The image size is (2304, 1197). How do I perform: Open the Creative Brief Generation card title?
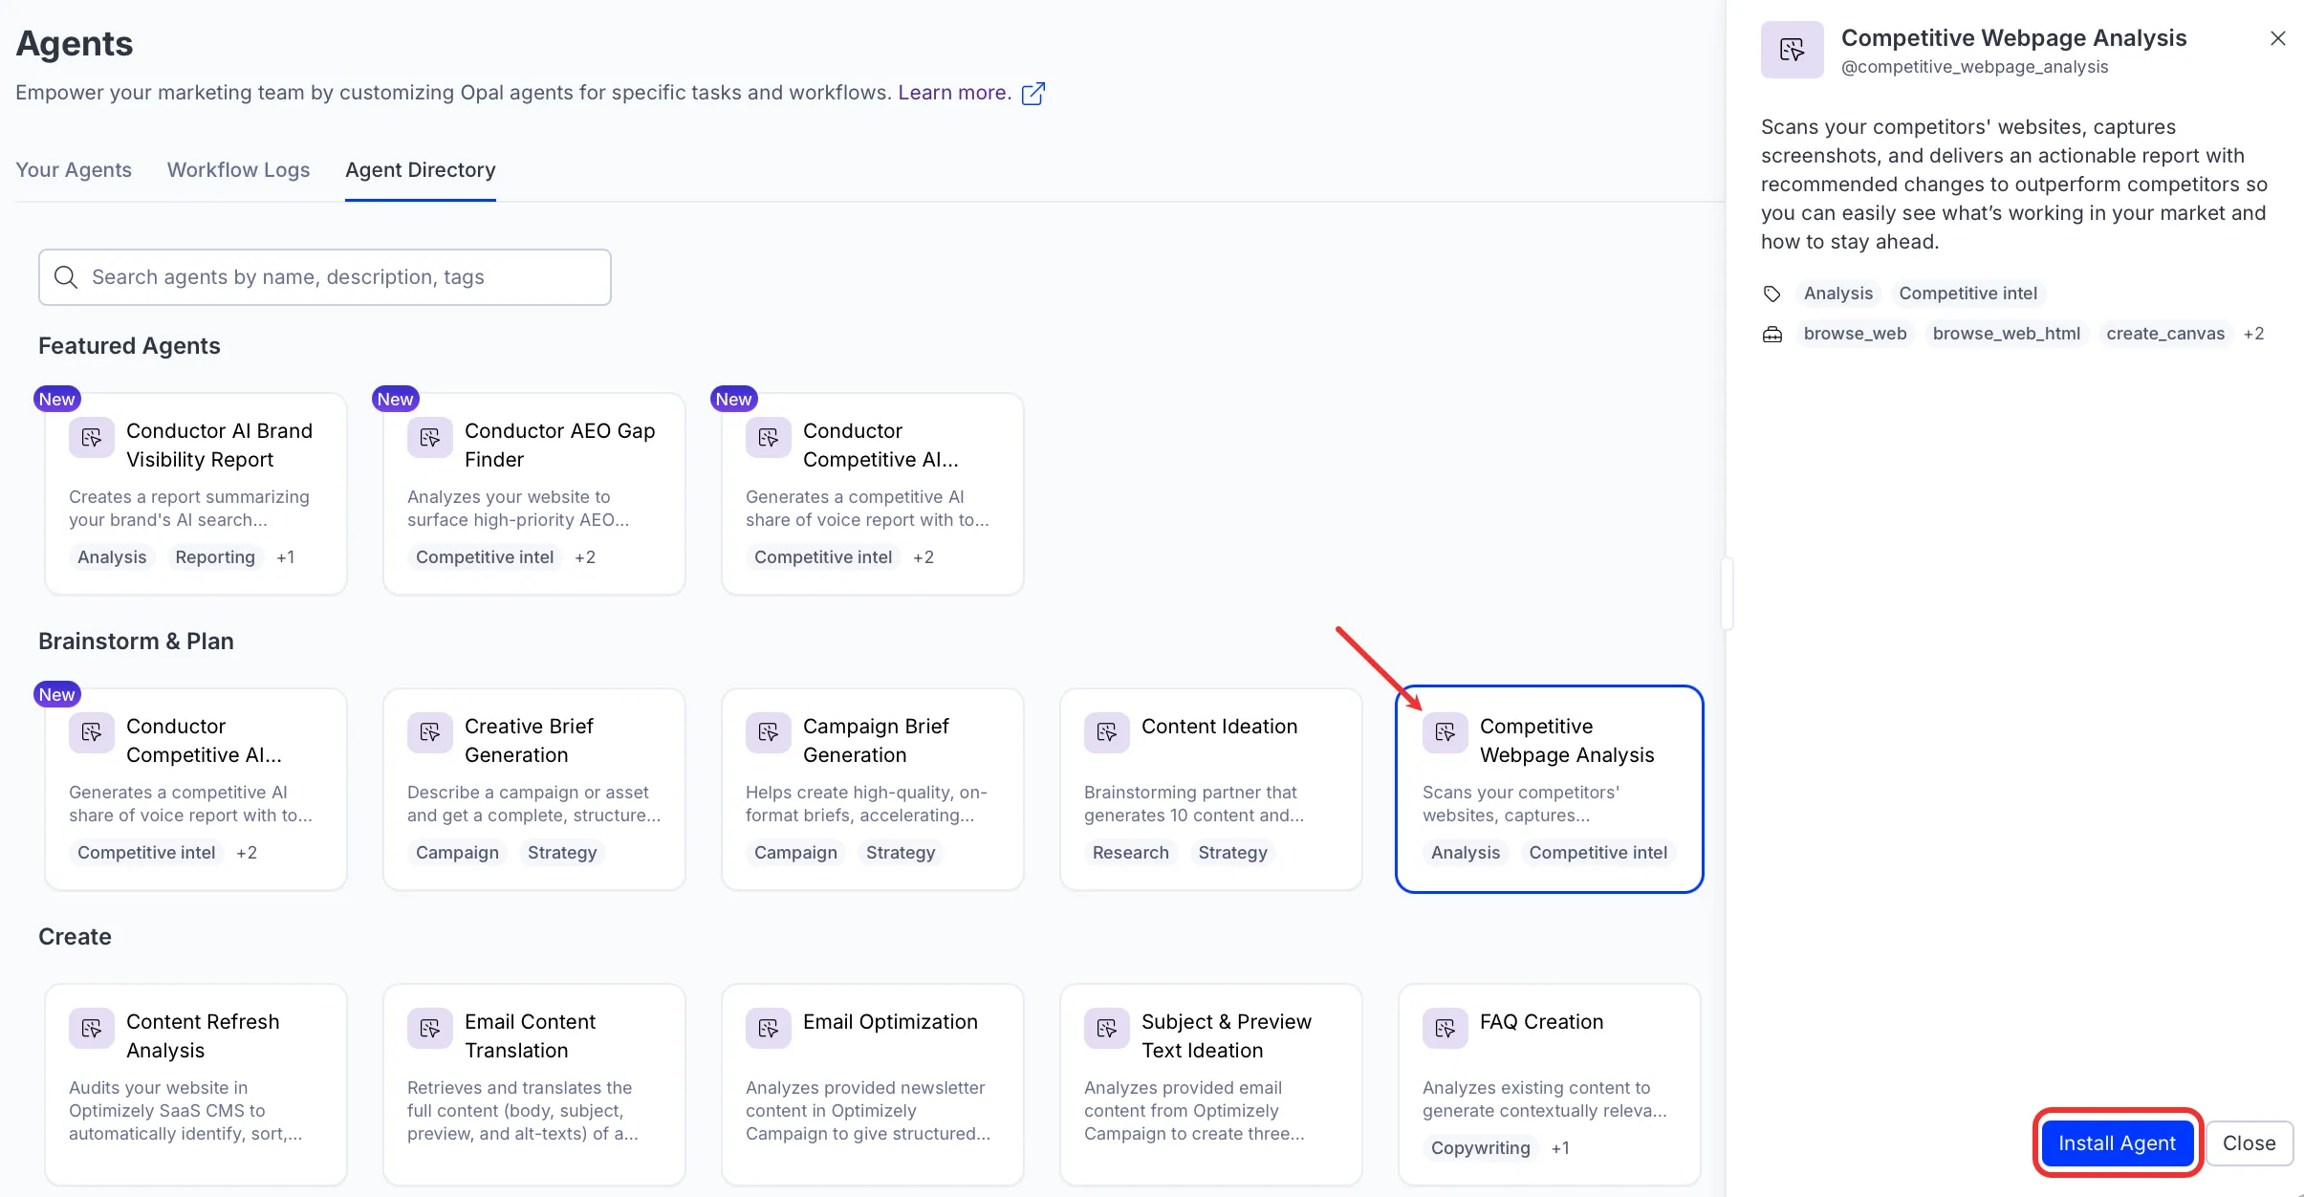529,741
